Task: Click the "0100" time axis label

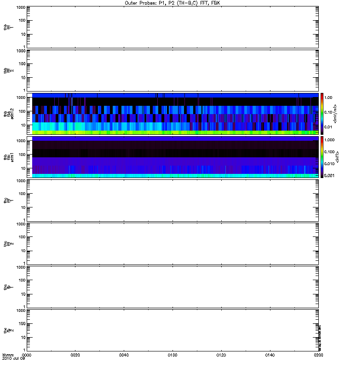Action: (x=172, y=355)
